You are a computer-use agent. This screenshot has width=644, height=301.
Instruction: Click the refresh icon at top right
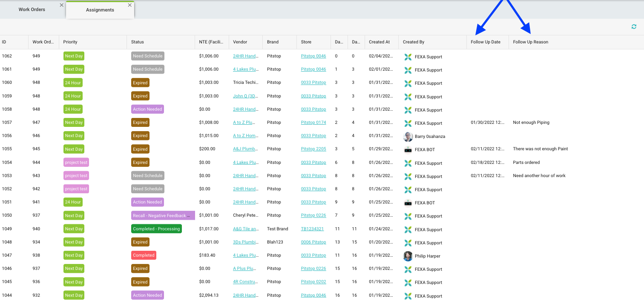pyautogui.click(x=634, y=27)
